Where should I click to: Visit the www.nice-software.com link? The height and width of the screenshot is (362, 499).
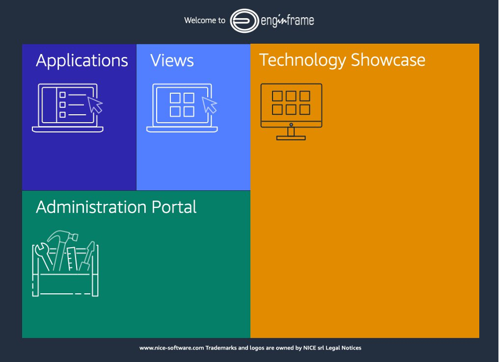tap(171, 348)
